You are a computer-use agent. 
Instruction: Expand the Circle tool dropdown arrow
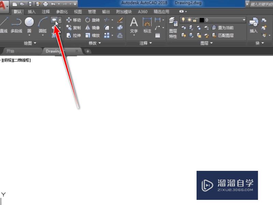pos(29,35)
